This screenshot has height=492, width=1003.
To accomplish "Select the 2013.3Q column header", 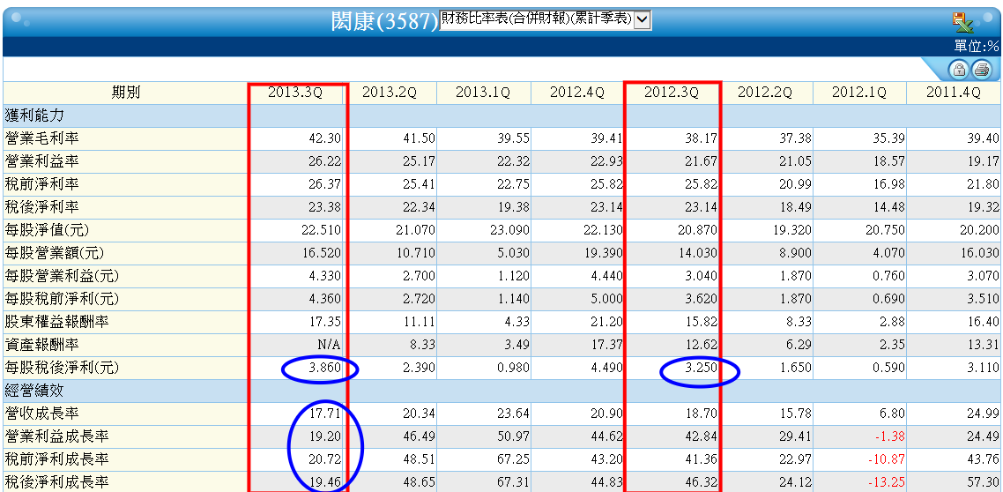I will click(x=295, y=93).
